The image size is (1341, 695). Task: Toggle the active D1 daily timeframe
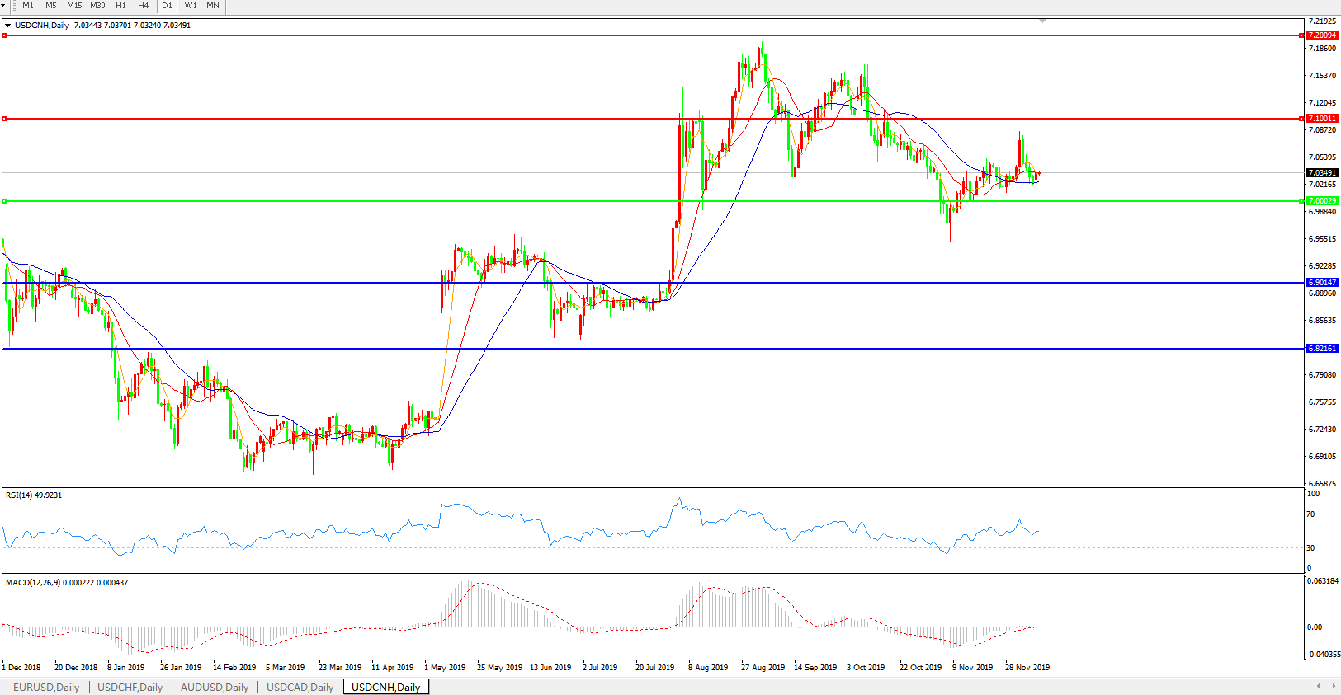click(x=168, y=6)
